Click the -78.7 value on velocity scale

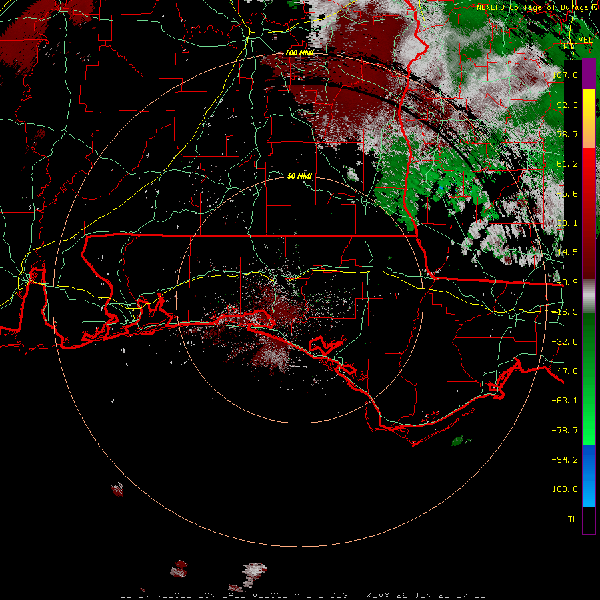pyautogui.click(x=565, y=431)
